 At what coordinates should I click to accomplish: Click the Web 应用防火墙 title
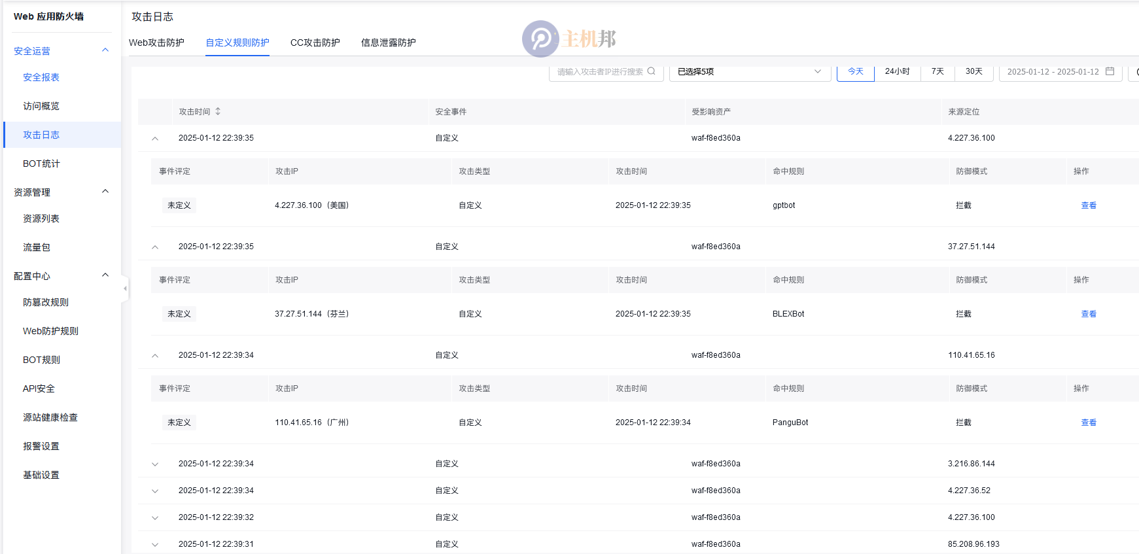(x=48, y=16)
